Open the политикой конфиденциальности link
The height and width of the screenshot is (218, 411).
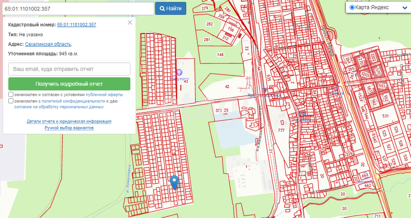coord(73,101)
